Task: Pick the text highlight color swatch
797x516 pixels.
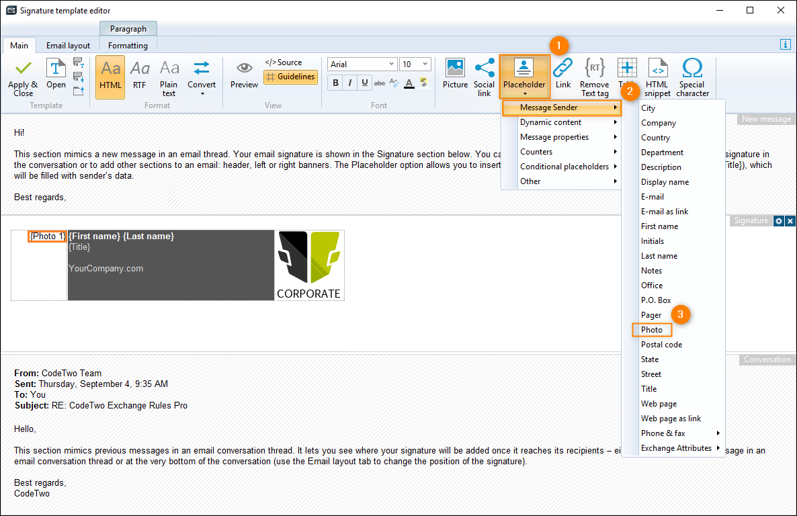Action: click(x=423, y=83)
